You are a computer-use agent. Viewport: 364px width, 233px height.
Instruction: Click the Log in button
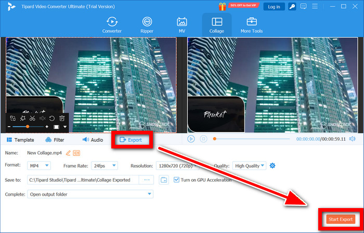coord(274,7)
